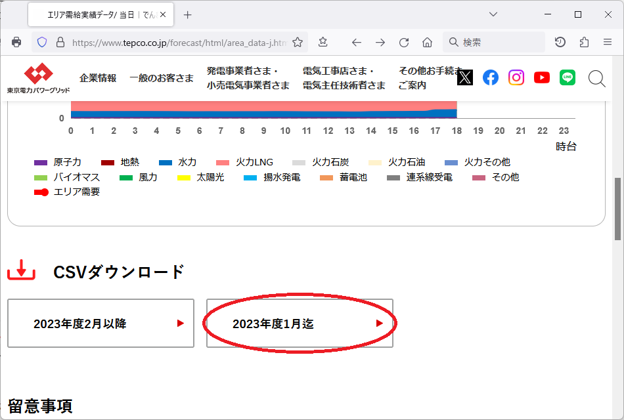
Task: Toggle the 地熱 legend entry
Action: [120, 162]
